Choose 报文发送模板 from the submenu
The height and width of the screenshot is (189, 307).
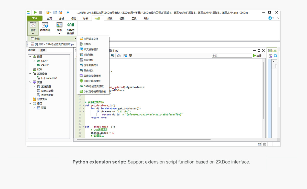point(91,49)
